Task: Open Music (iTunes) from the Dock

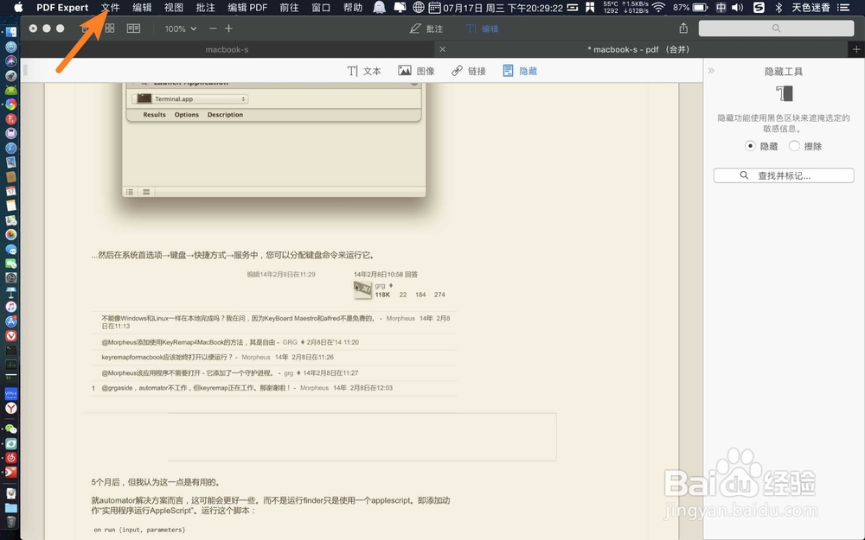Action: pyautogui.click(x=11, y=307)
